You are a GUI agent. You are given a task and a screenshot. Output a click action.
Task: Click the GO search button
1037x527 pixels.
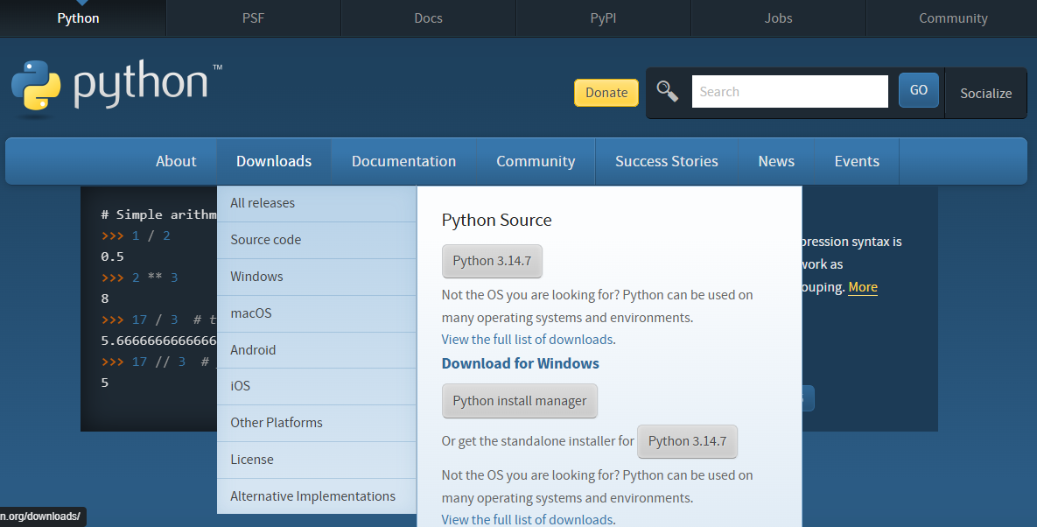[x=919, y=90]
